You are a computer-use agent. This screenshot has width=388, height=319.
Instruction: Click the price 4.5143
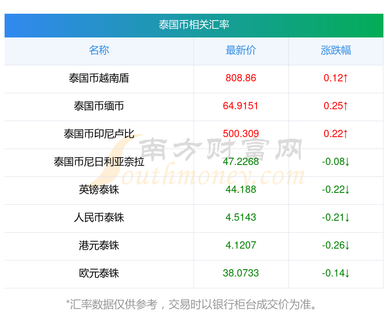pyautogui.click(x=241, y=218)
